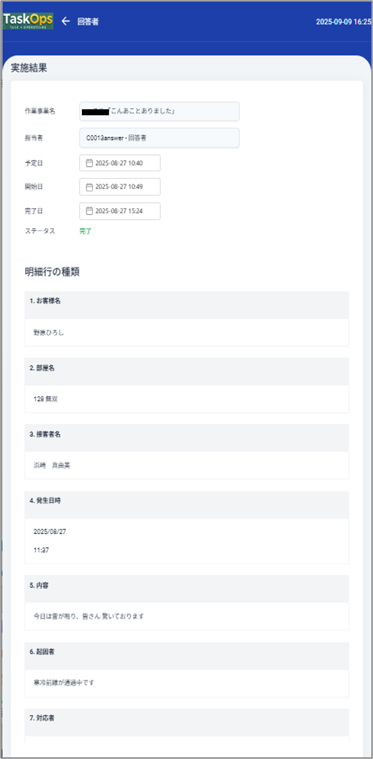Click the TaskOps logo
373x759 pixels.
pyautogui.click(x=28, y=21)
